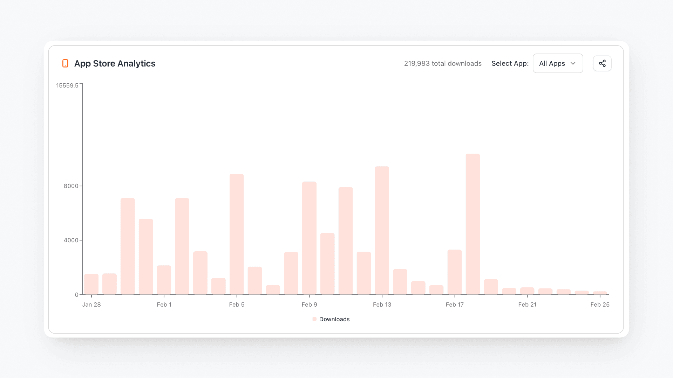Click the small final bar at Feb 25
This screenshot has height=378, width=673.
[x=600, y=293]
